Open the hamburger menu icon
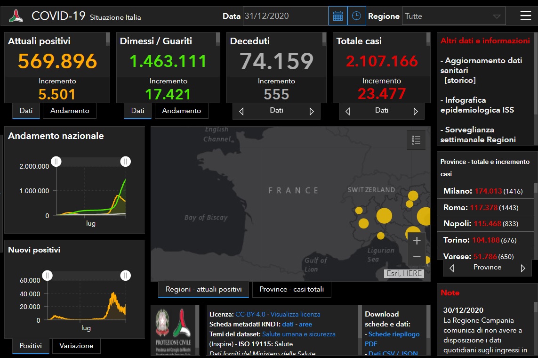Screen dimensions: 538x358 tap(525, 16)
